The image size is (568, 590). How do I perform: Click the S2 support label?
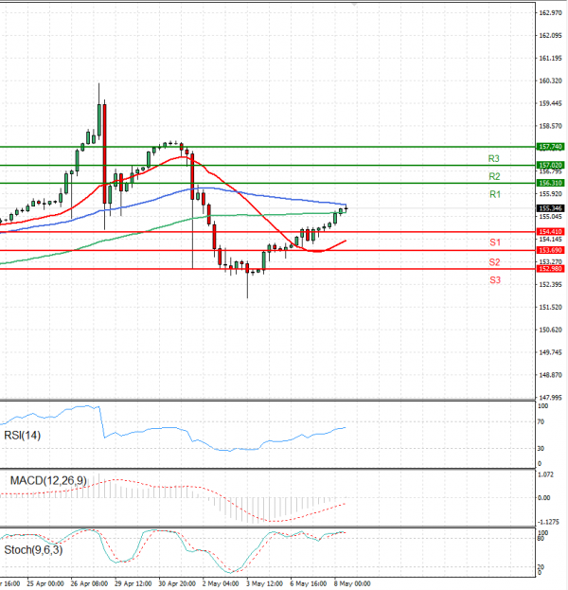(x=494, y=262)
